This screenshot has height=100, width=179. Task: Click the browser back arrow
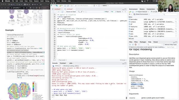pos(2,8)
